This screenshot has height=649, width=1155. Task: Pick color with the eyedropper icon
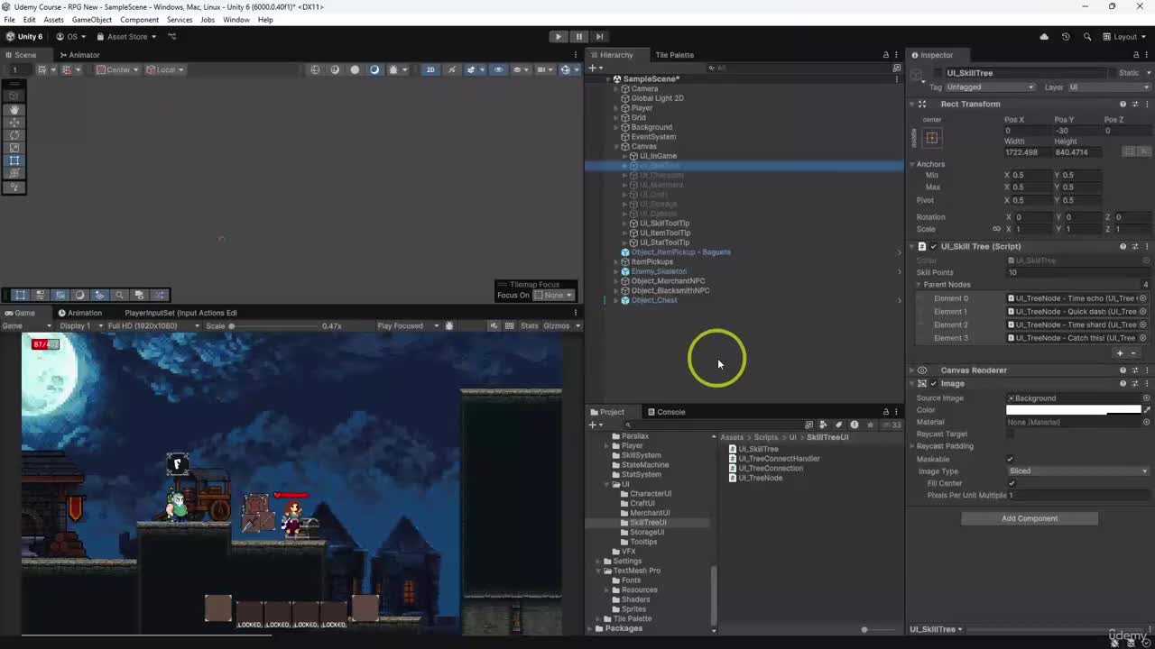[x=1147, y=410]
